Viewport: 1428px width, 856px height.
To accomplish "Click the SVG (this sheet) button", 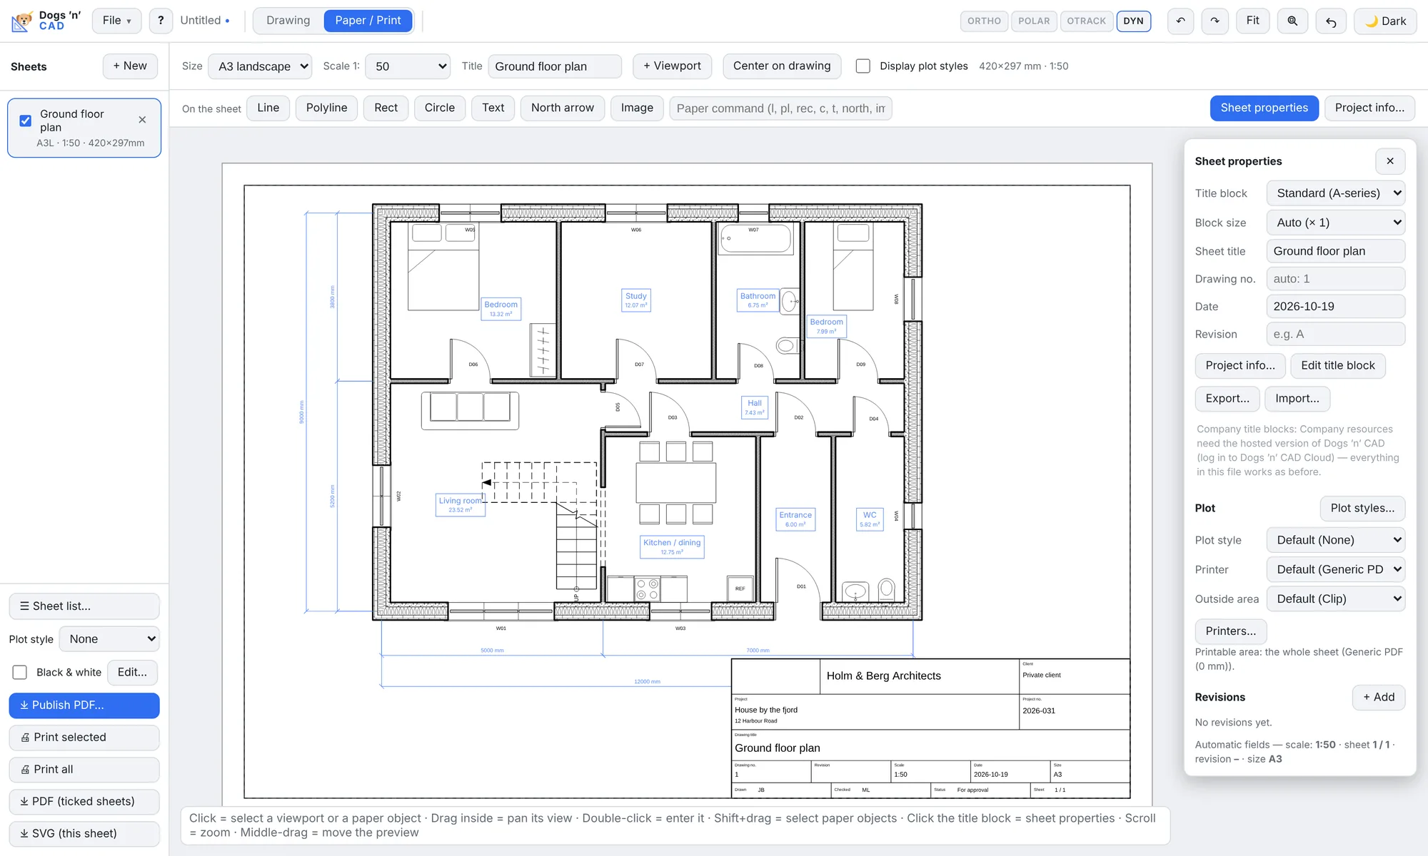I will tap(84, 834).
